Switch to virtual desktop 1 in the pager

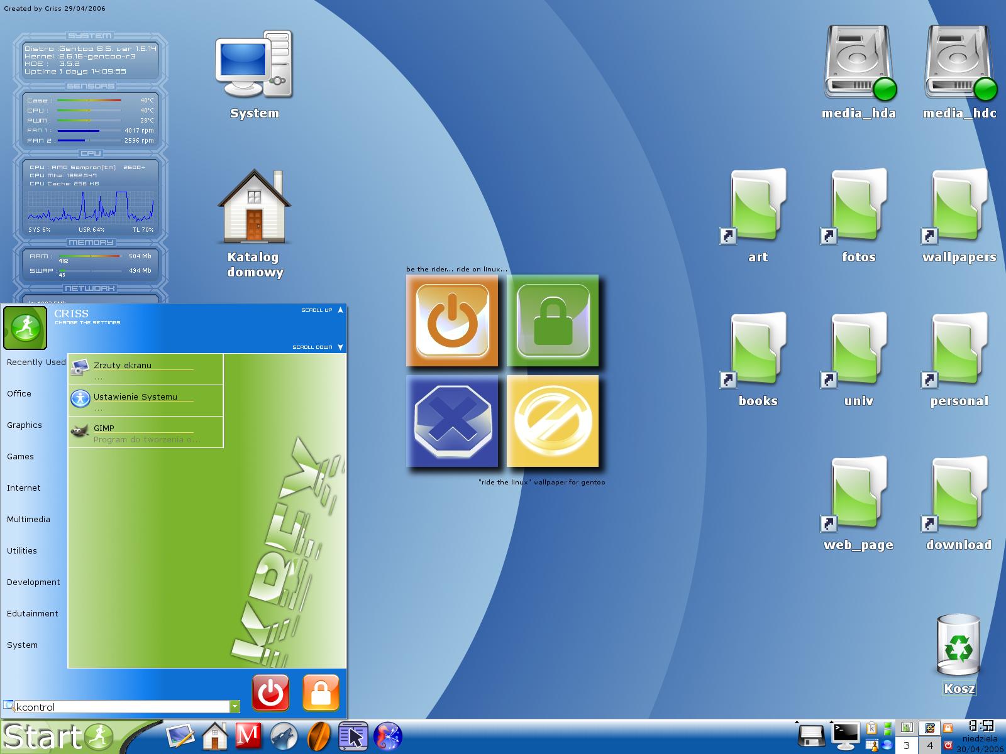[x=907, y=728]
